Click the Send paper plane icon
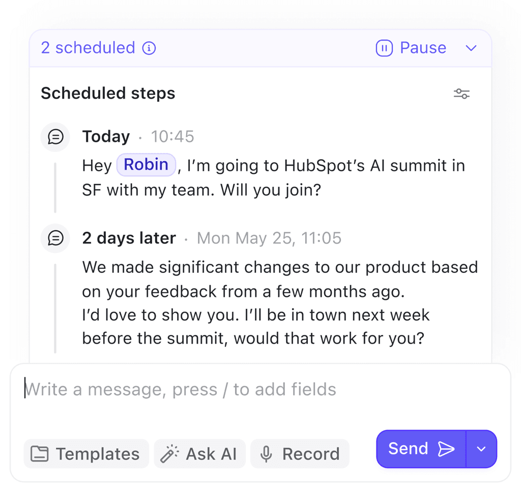The image size is (521, 492). click(x=447, y=449)
